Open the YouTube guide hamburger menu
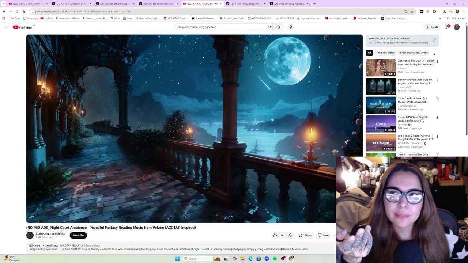The height and width of the screenshot is (263, 468). coord(7,27)
